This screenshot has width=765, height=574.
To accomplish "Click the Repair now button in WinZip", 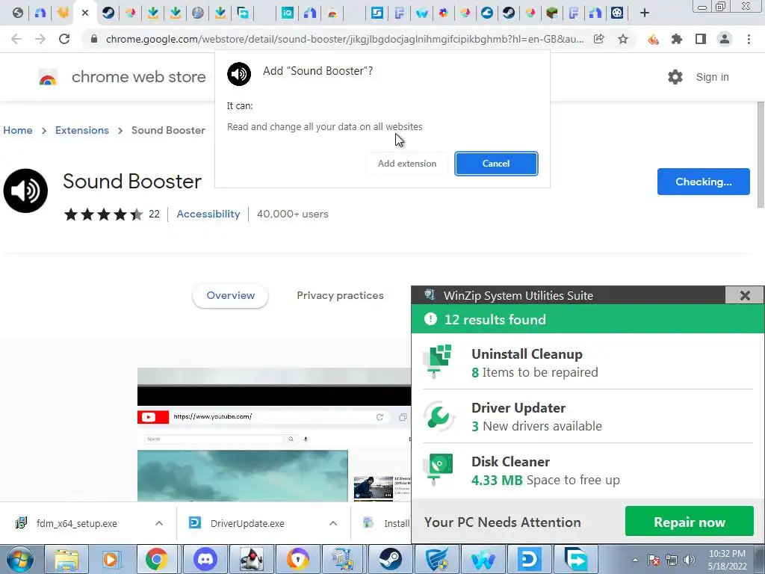I will click(690, 522).
